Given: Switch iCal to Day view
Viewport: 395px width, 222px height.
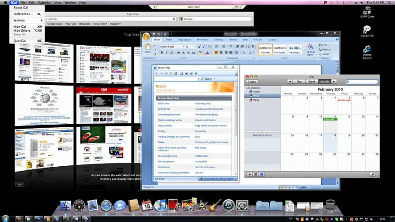Looking at the screenshot, I should coord(299,82).
